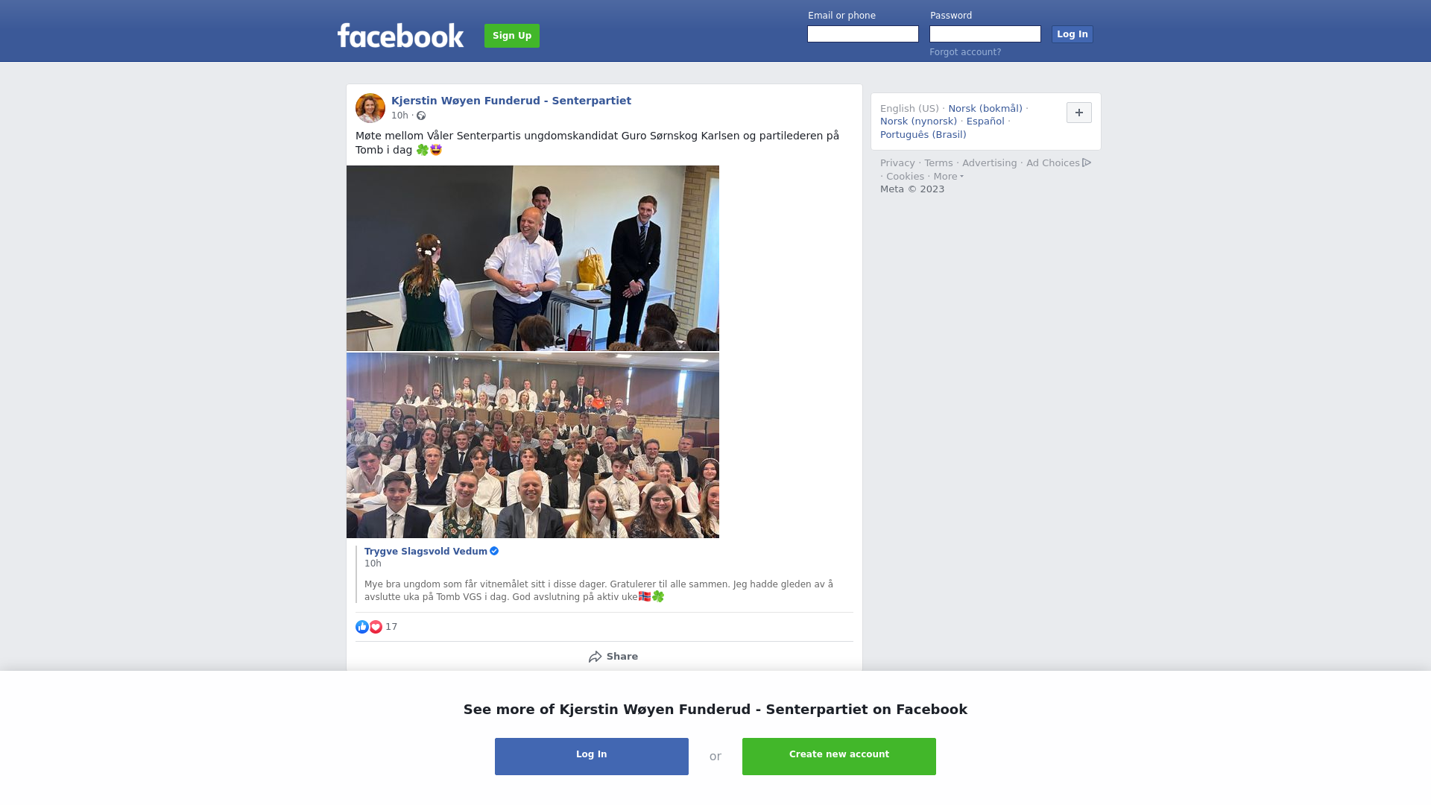Select Español language option
The image size is (1431, 805).
tap(985, 121)
